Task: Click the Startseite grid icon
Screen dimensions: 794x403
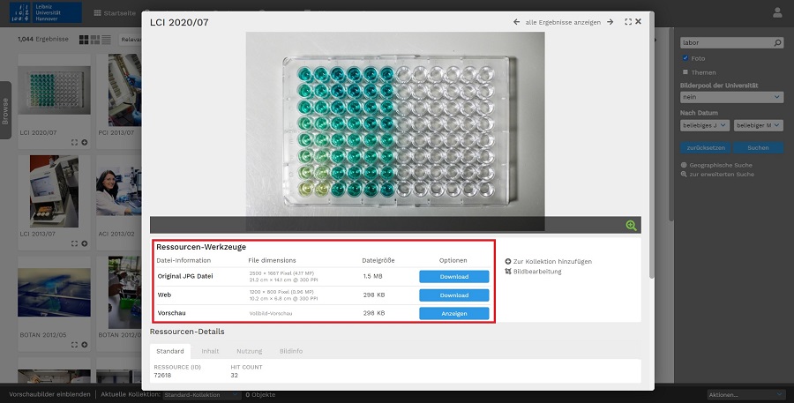Action: (x=97, y=13)
